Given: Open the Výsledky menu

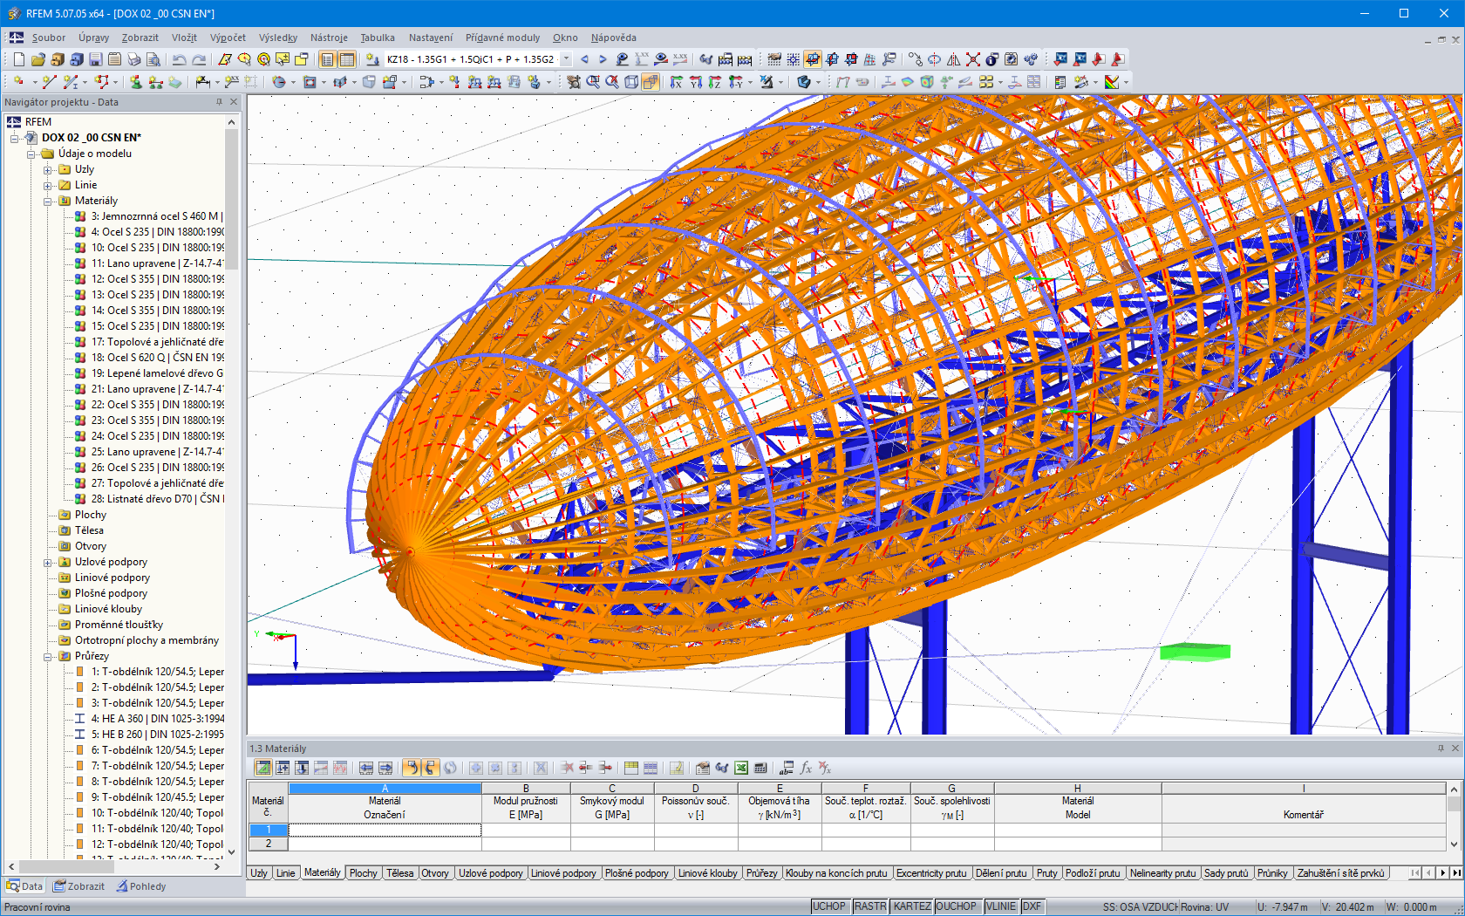Looking at the screenshot, I should tap(277, 38).
